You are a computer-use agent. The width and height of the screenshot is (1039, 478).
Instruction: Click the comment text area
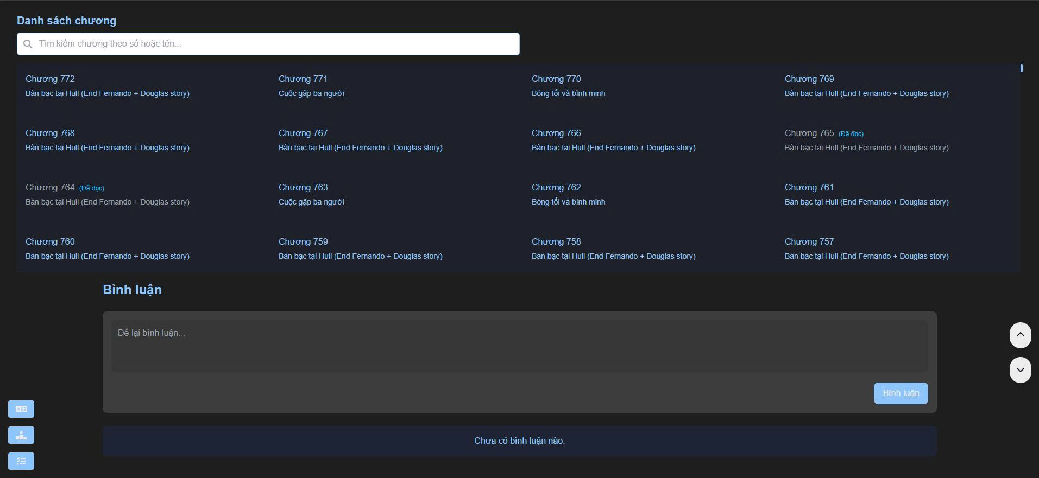(519, 346)
